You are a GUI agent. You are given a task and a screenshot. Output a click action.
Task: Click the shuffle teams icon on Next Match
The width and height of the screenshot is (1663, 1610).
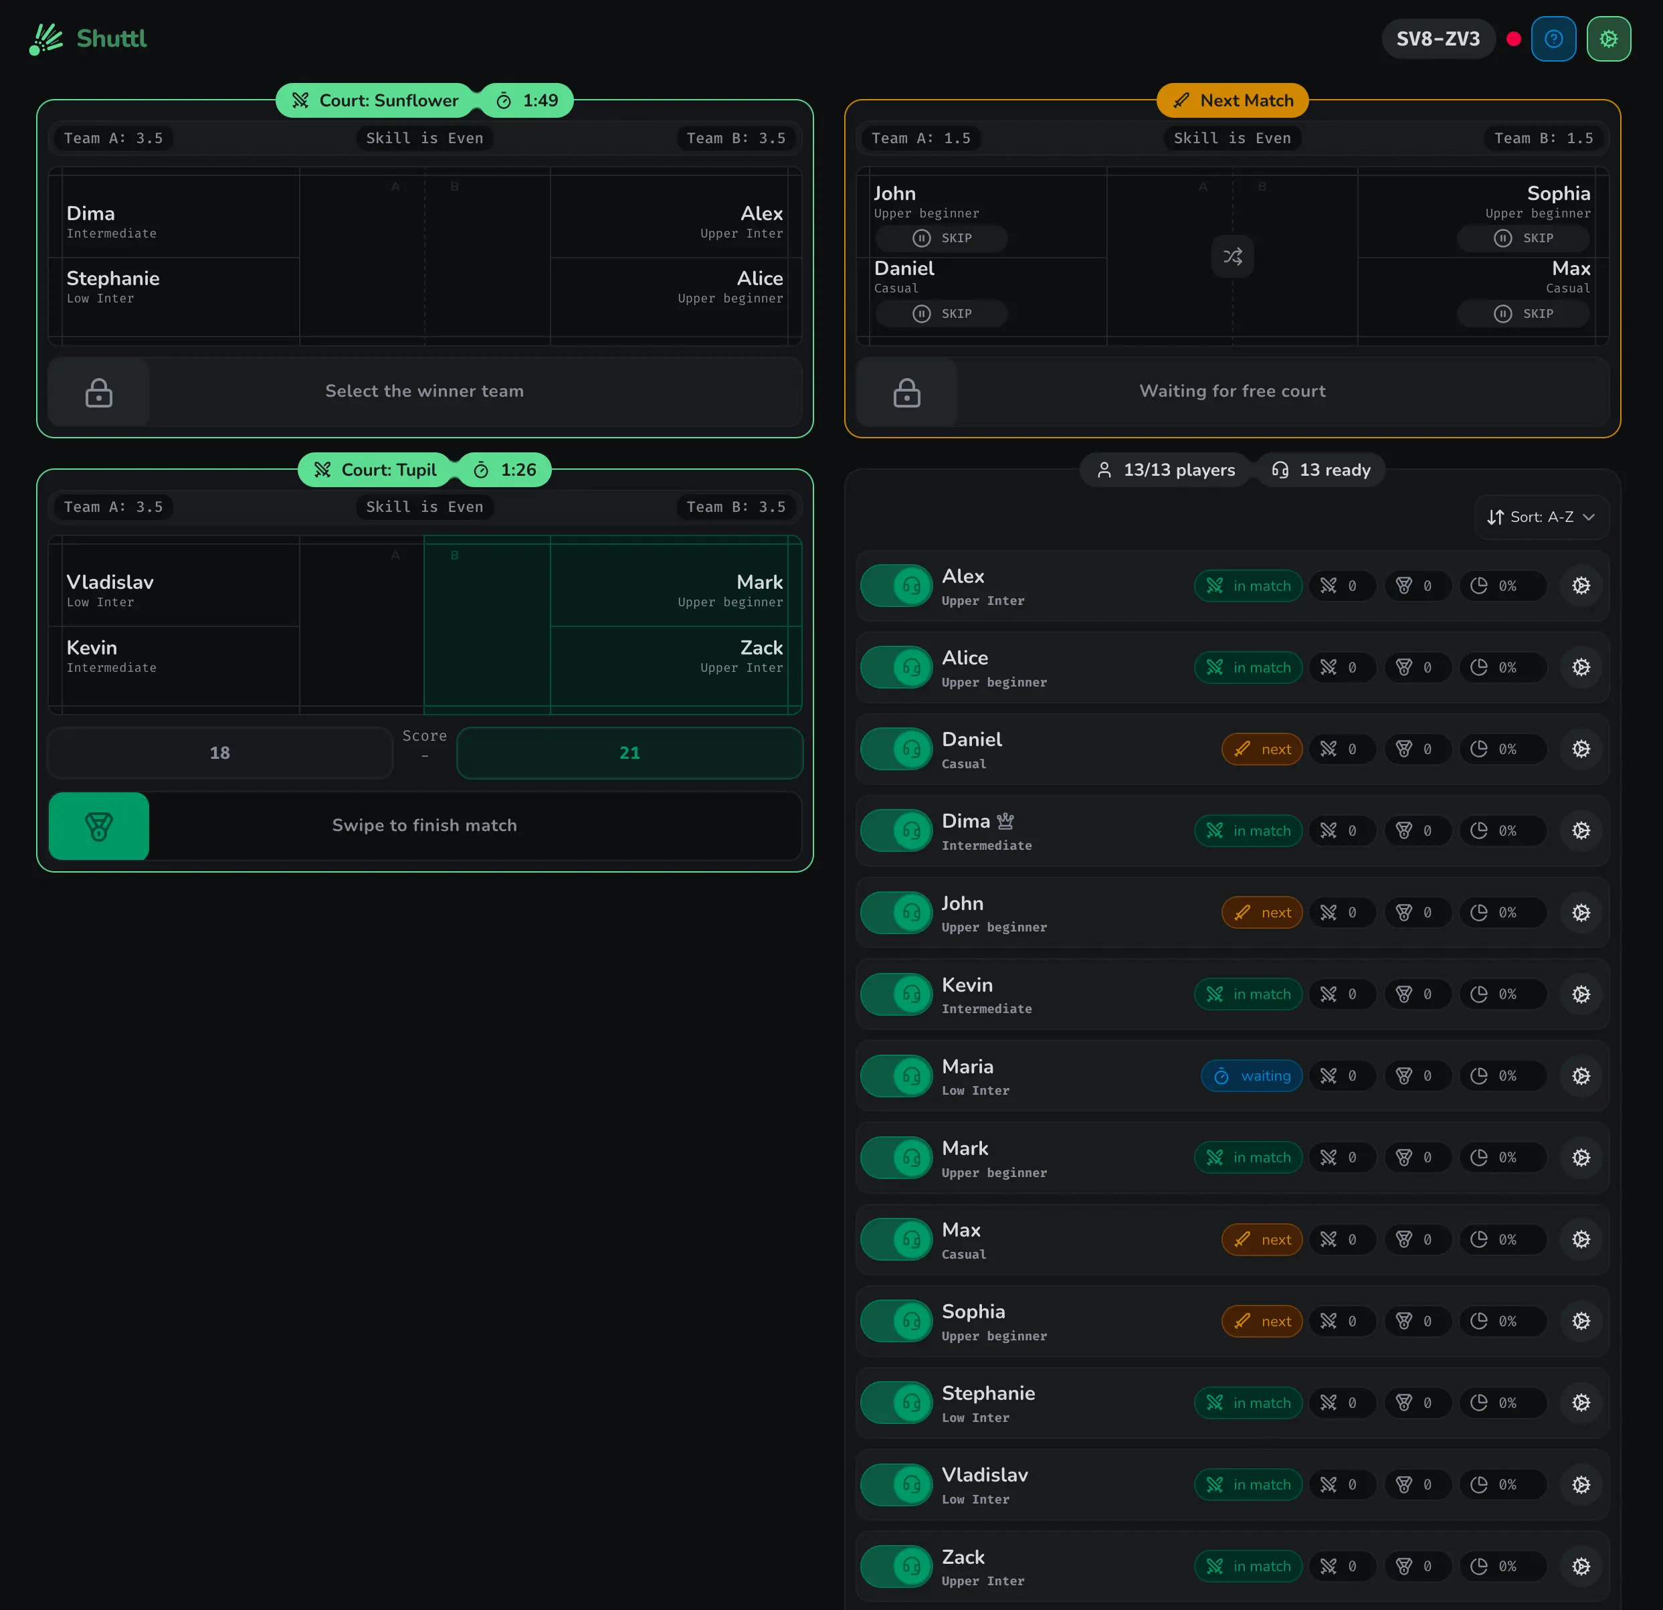pyautogui.click(x=1232, y=256)
